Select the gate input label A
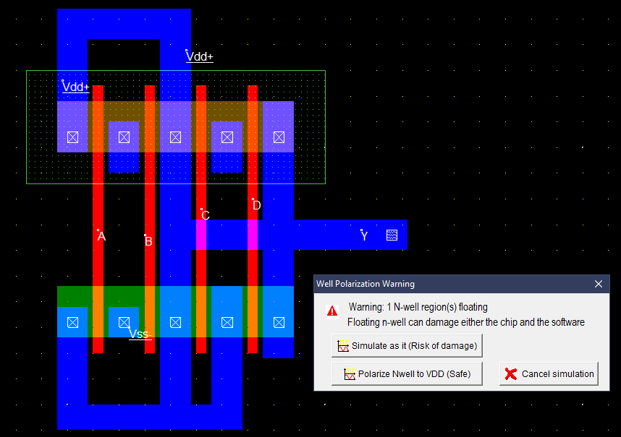Viewport: 621px width, 437px height. [101, 236]
